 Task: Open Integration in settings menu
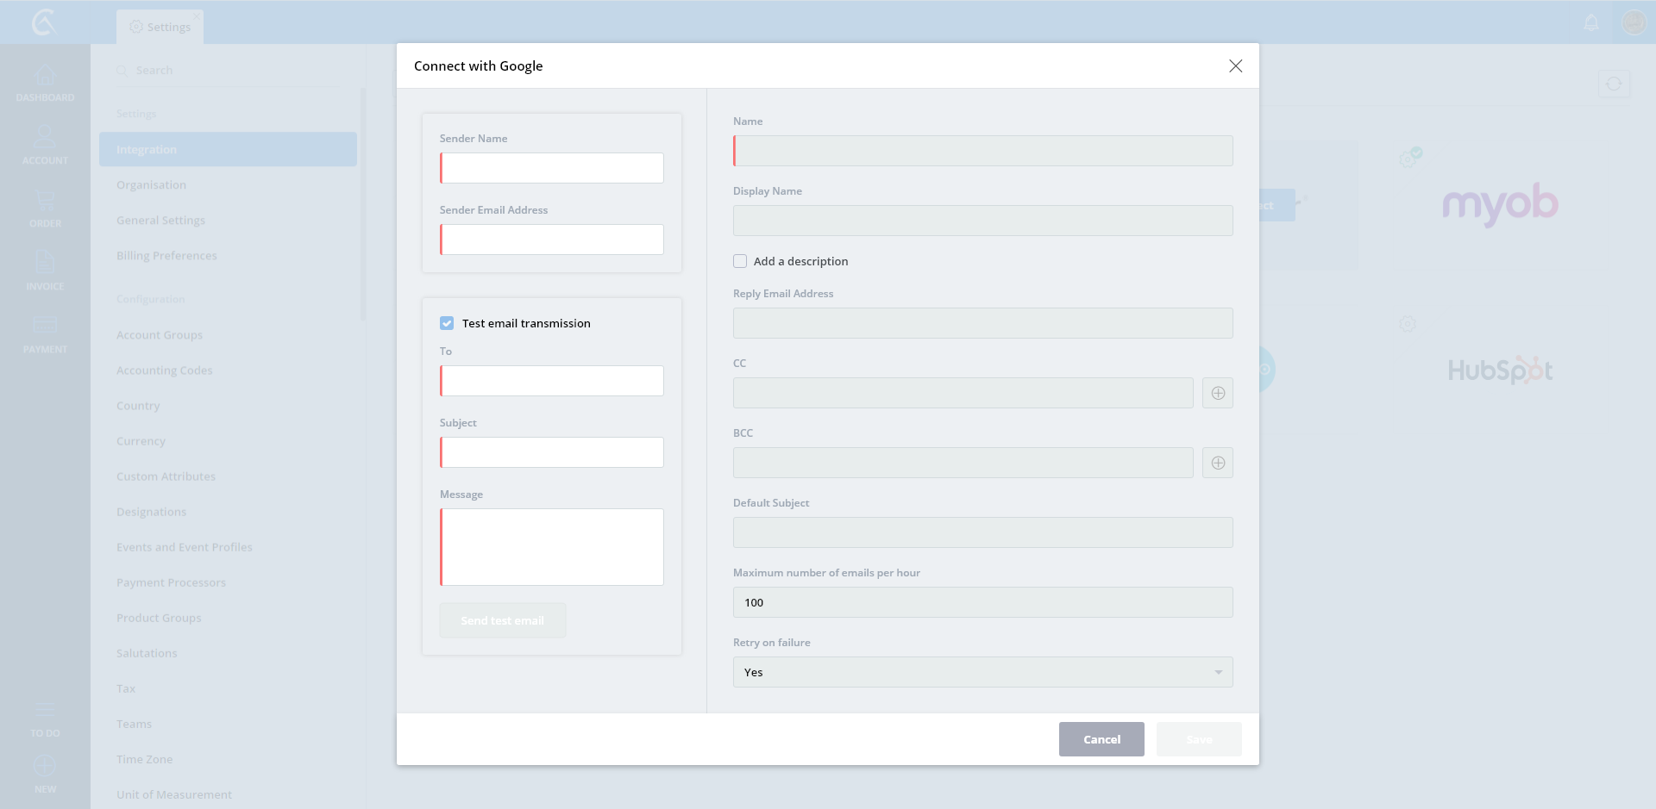coord(228,149)
